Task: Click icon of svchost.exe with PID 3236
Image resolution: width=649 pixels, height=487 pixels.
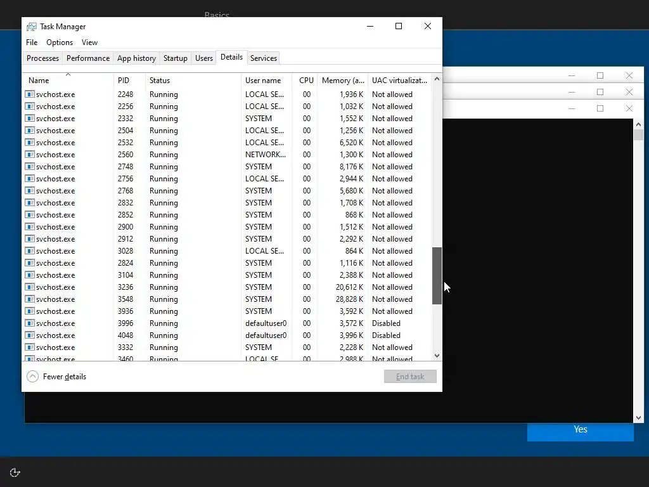Action: 29,287
